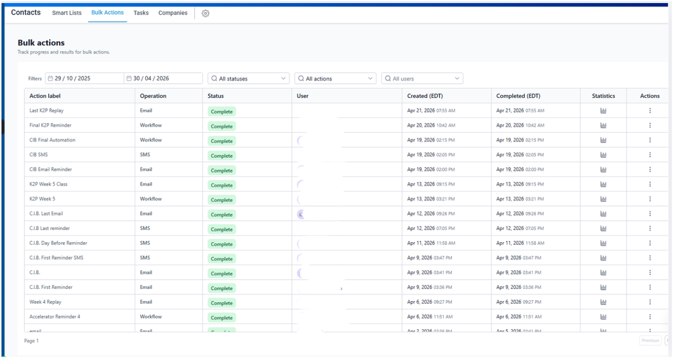
Task: Select the row label C.I.B. Day Before Reminder
Action: tap(58, 243)
